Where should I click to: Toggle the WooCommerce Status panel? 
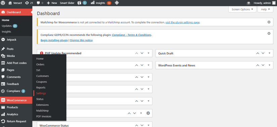pyautogui.click(x=148, y=125)
